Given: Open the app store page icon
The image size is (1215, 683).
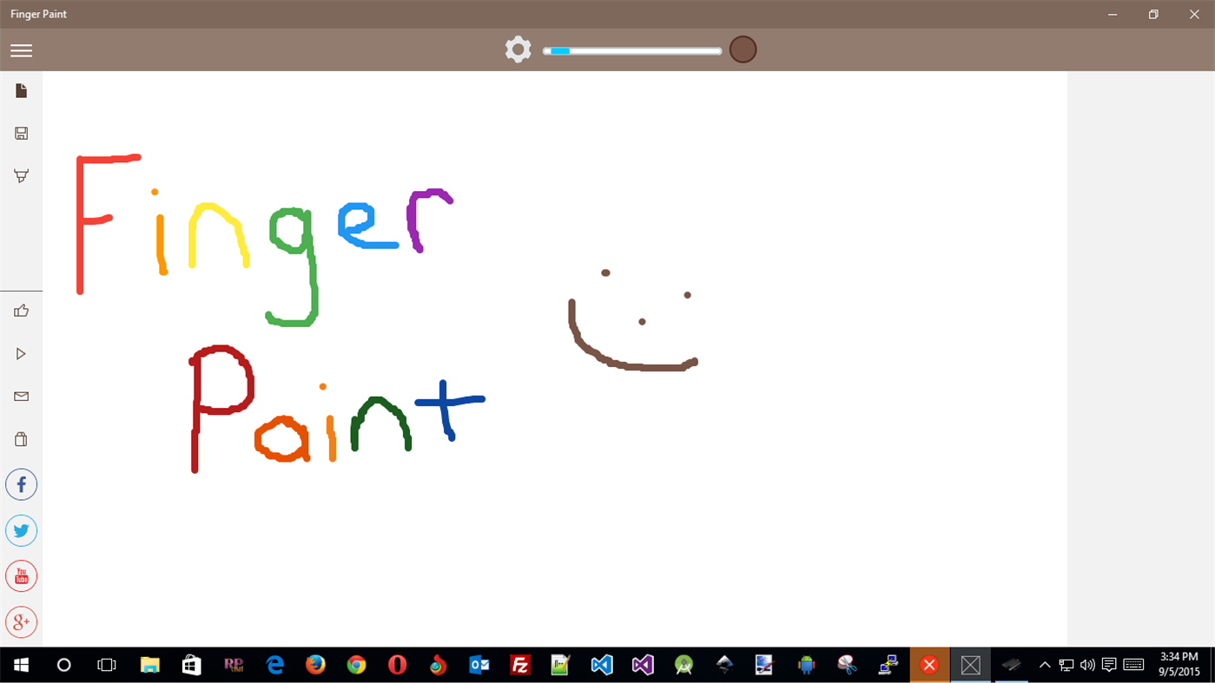Looking at the screenshot, I should [x=21, y=438].
